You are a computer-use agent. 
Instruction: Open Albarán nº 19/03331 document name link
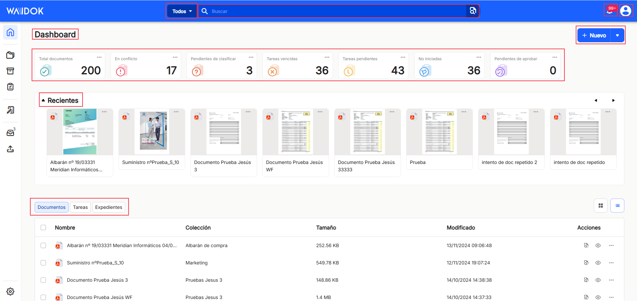122,245
